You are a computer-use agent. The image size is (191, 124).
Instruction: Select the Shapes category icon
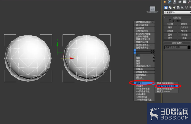pyautogui.click(x=170, y=8)
